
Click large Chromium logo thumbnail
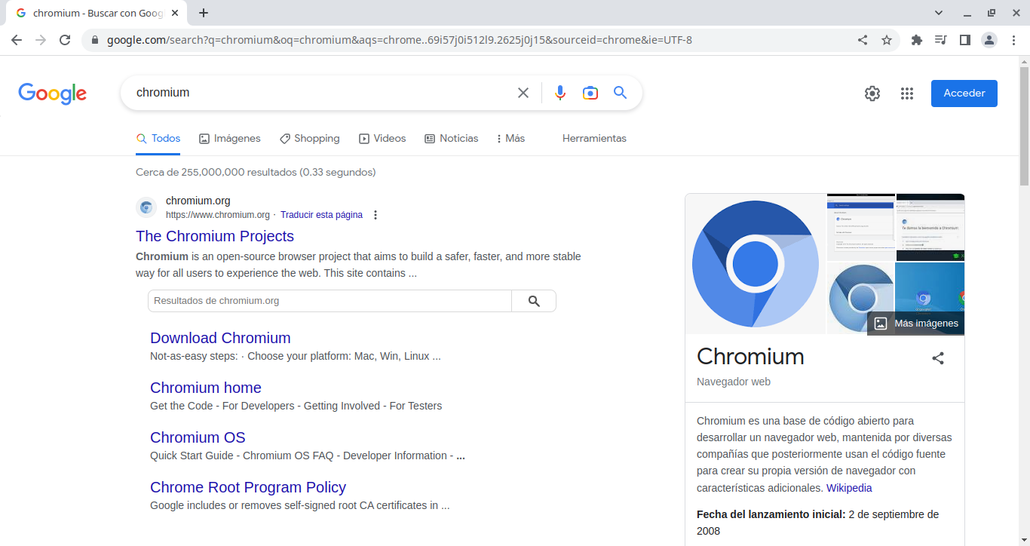click(x=756, y=264)
